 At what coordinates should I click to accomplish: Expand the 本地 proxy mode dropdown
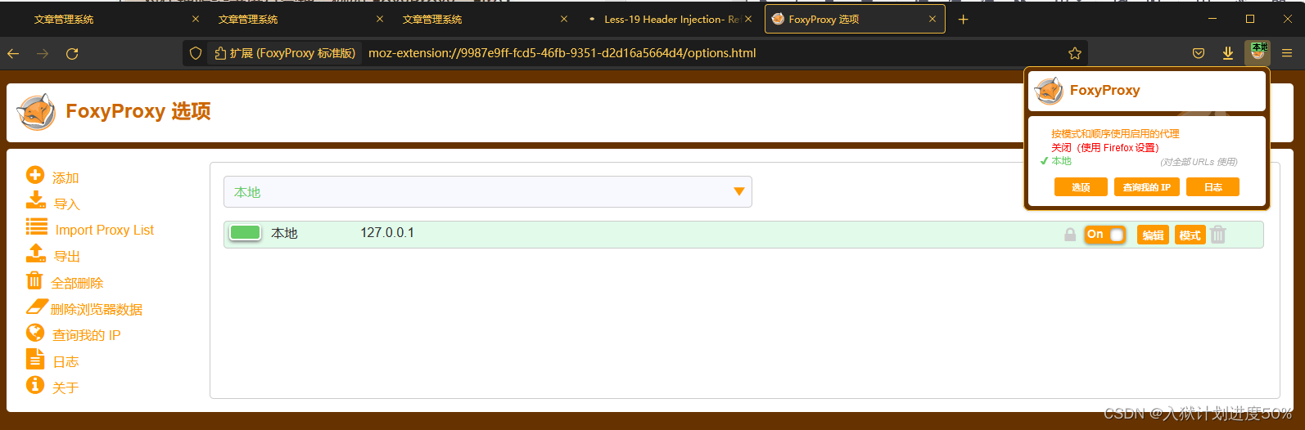click(x=488, y=192)
